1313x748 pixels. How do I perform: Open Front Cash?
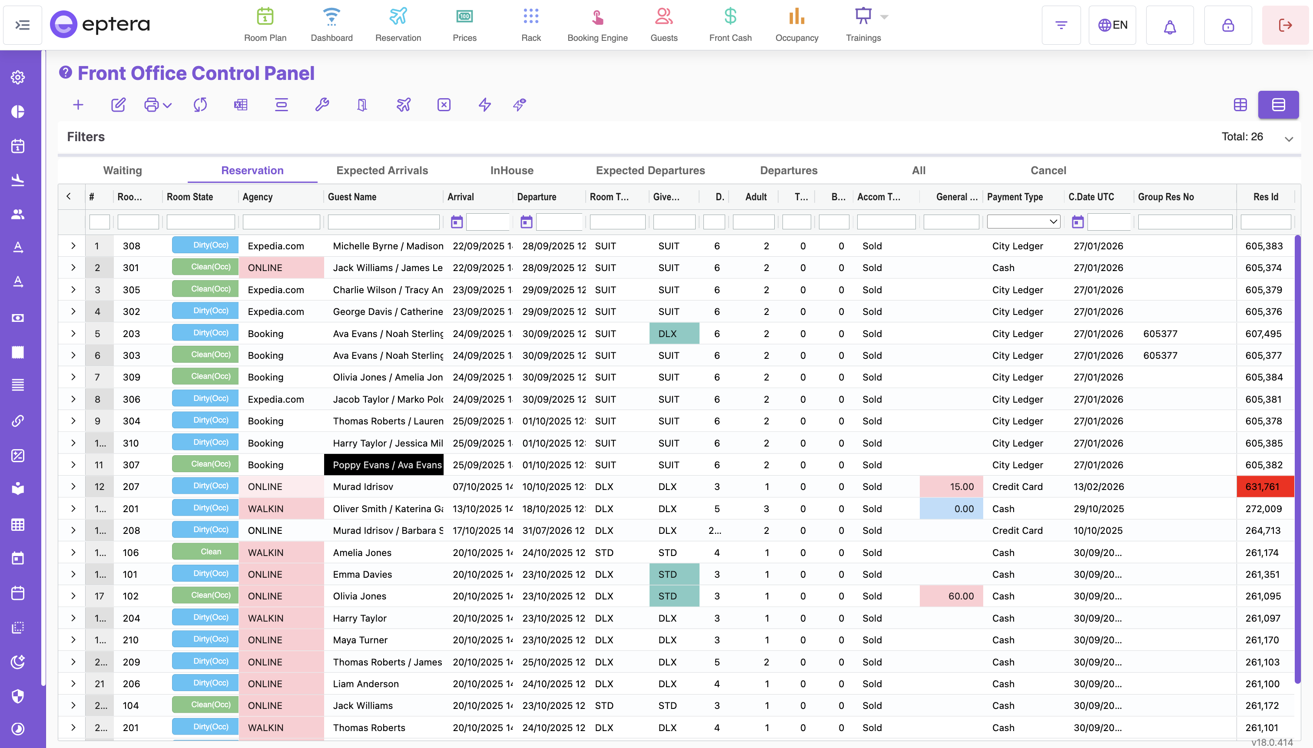(x=730, y=25)
